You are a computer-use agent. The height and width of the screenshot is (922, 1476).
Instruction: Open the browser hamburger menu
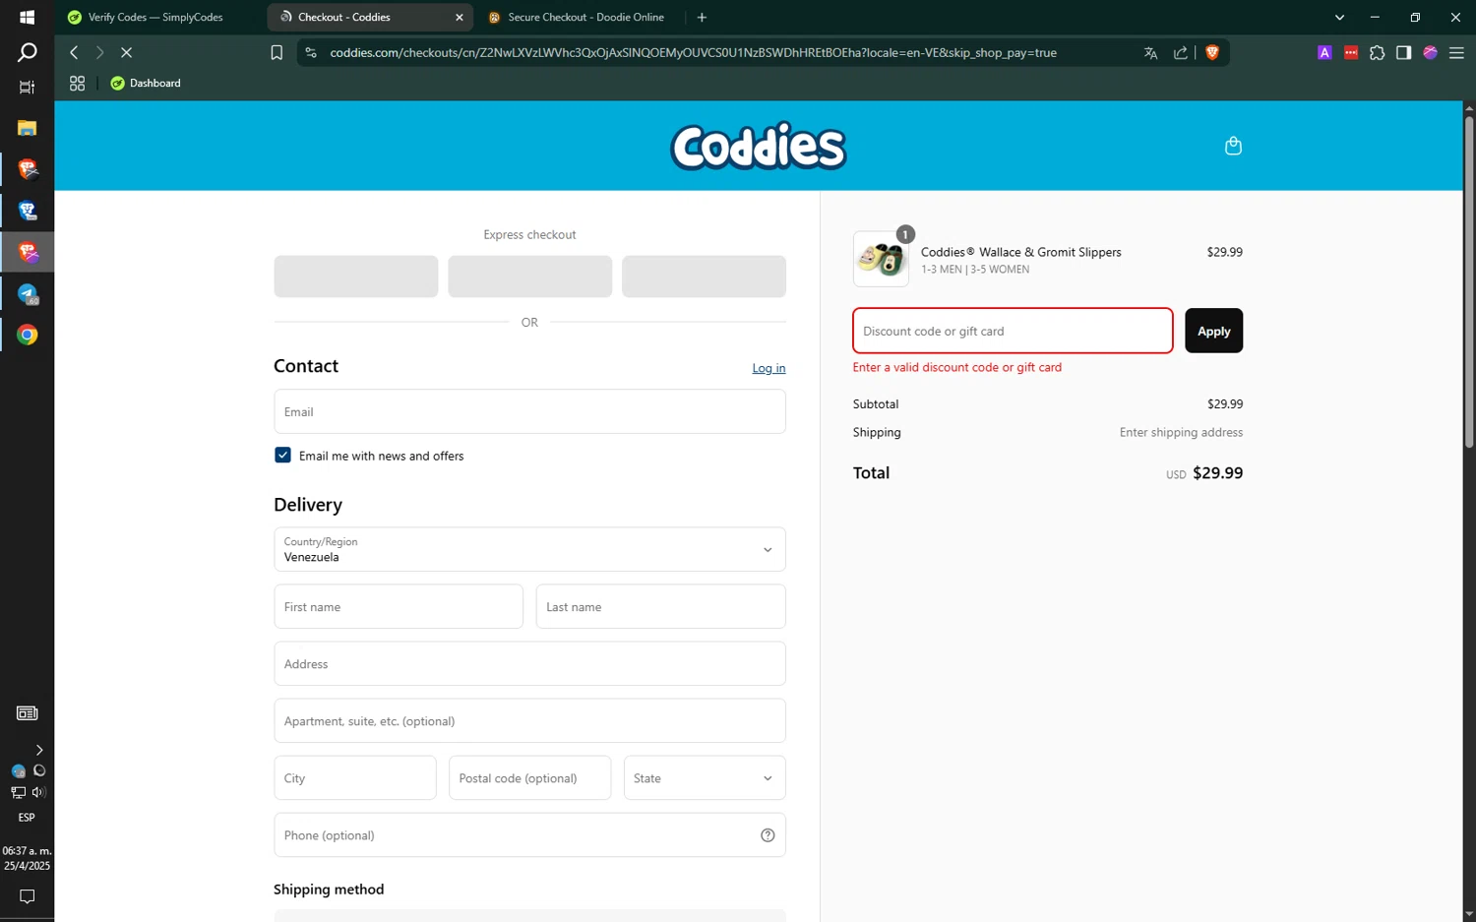tap(1457, 53)
